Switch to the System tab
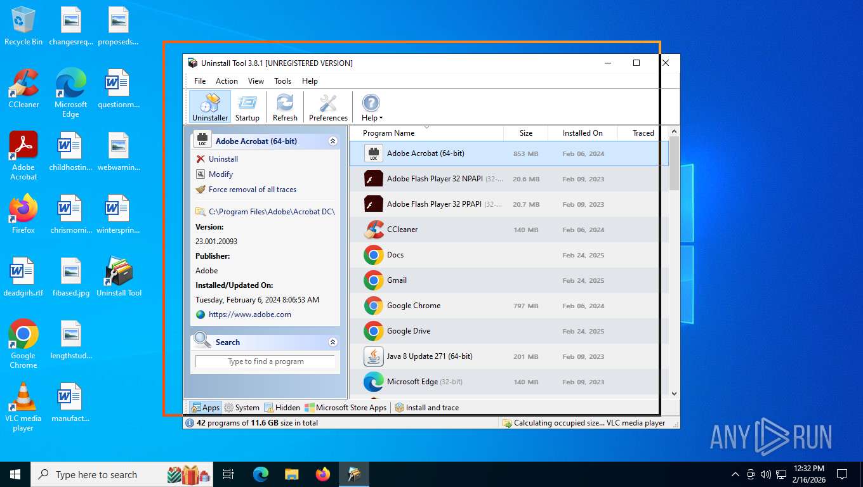863x487 pixels. [x=242, y=408]
